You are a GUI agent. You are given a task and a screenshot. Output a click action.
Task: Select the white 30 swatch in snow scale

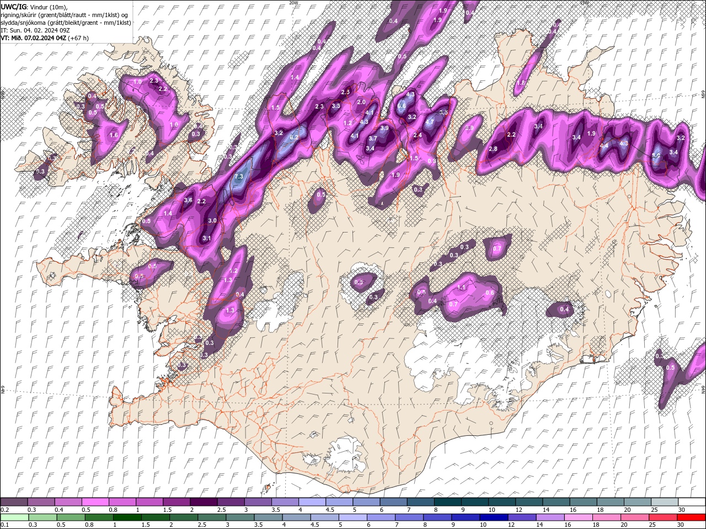tap(691, 502)
